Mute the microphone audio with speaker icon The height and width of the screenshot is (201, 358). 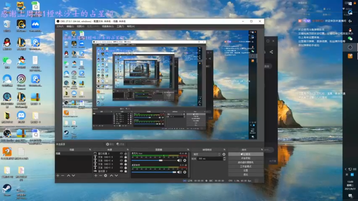click(179, 160)
